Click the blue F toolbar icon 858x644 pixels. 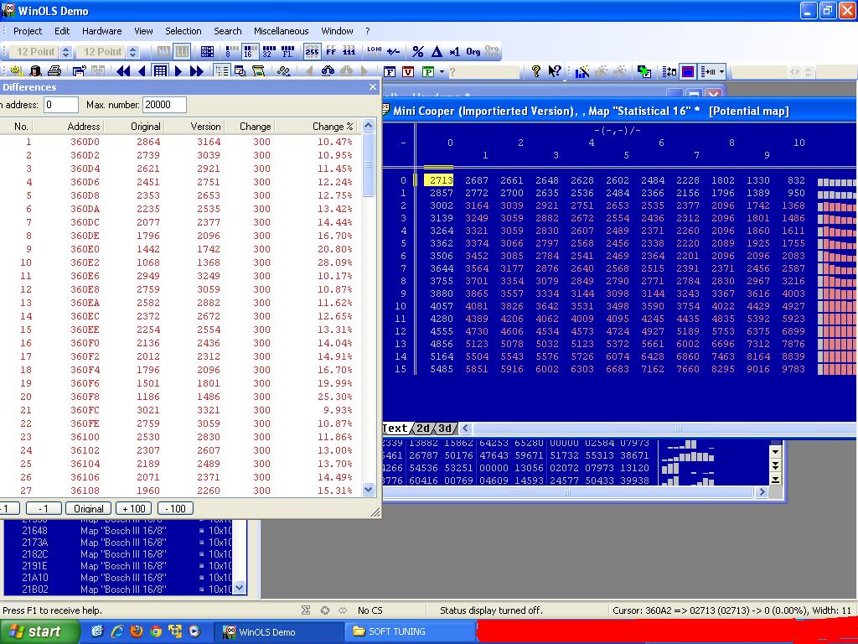click(390, 72)
